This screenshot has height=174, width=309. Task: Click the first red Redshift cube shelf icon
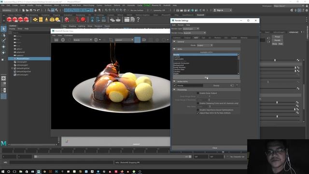coord(9,19)
